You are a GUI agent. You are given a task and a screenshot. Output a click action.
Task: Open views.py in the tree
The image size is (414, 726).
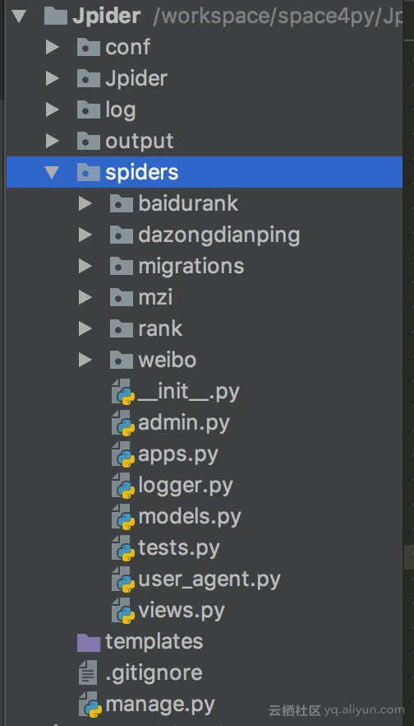coord(182,611)
